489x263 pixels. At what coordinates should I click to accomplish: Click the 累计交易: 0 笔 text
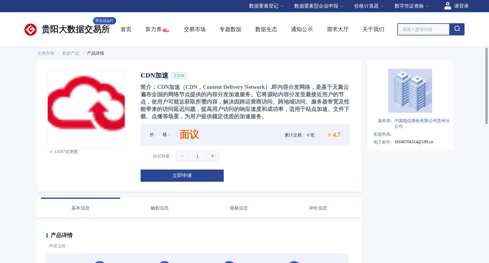click(300, 135)
